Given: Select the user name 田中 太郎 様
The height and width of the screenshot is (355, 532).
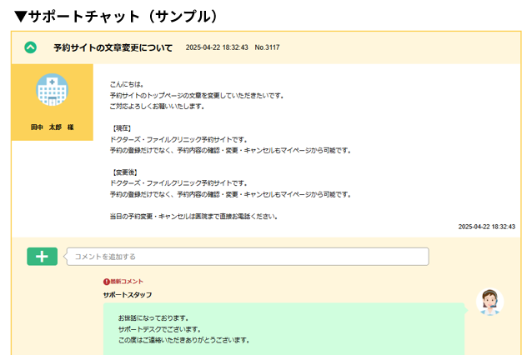Looking at the screenshot, I should point(53,127).
